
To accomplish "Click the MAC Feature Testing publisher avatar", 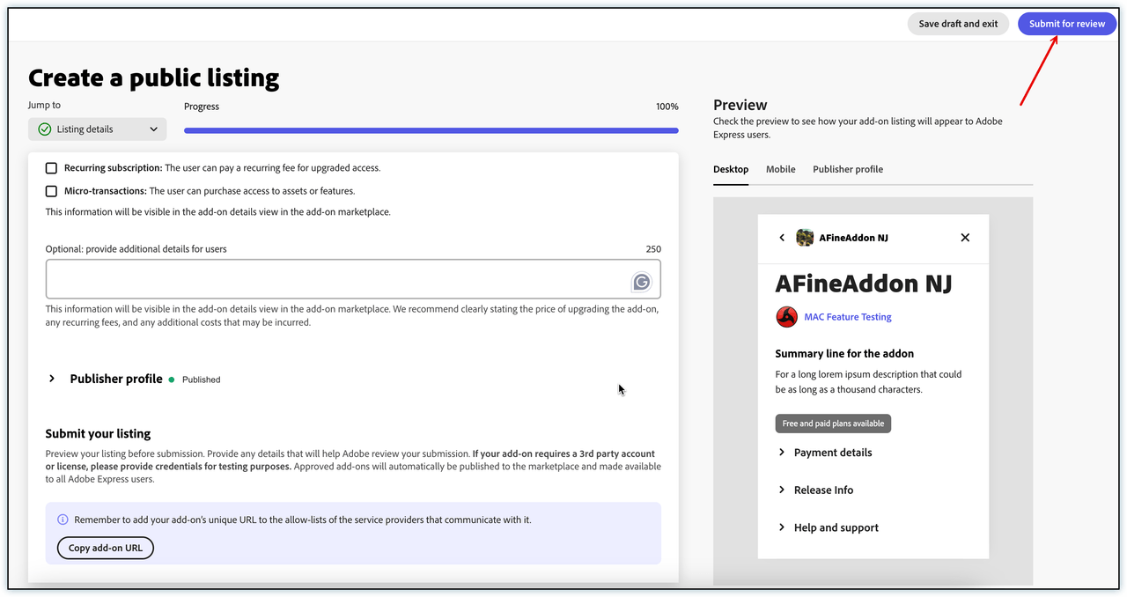I will [786, 317].
